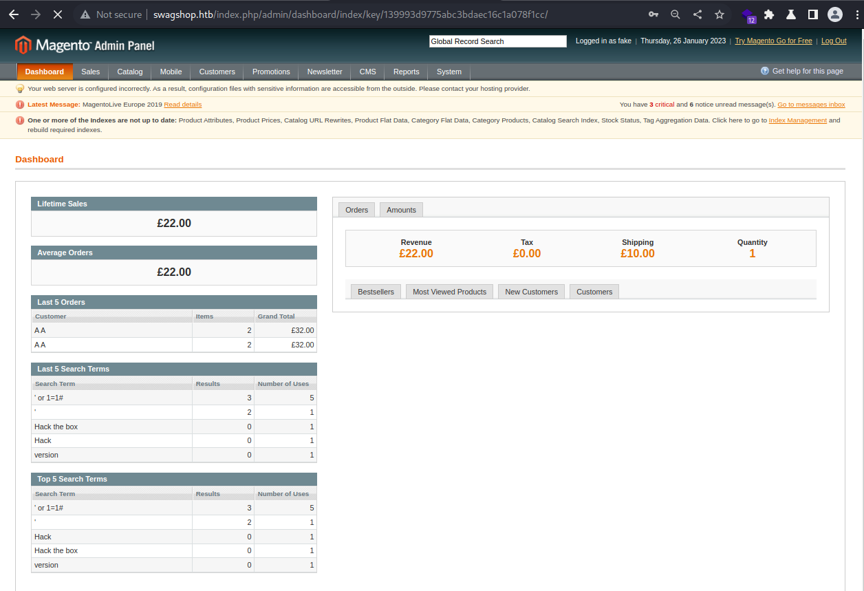Click the Revenue £22.00 amount
Screen dimensions: 864x591
pyautogui.click(x=416, y=254)
